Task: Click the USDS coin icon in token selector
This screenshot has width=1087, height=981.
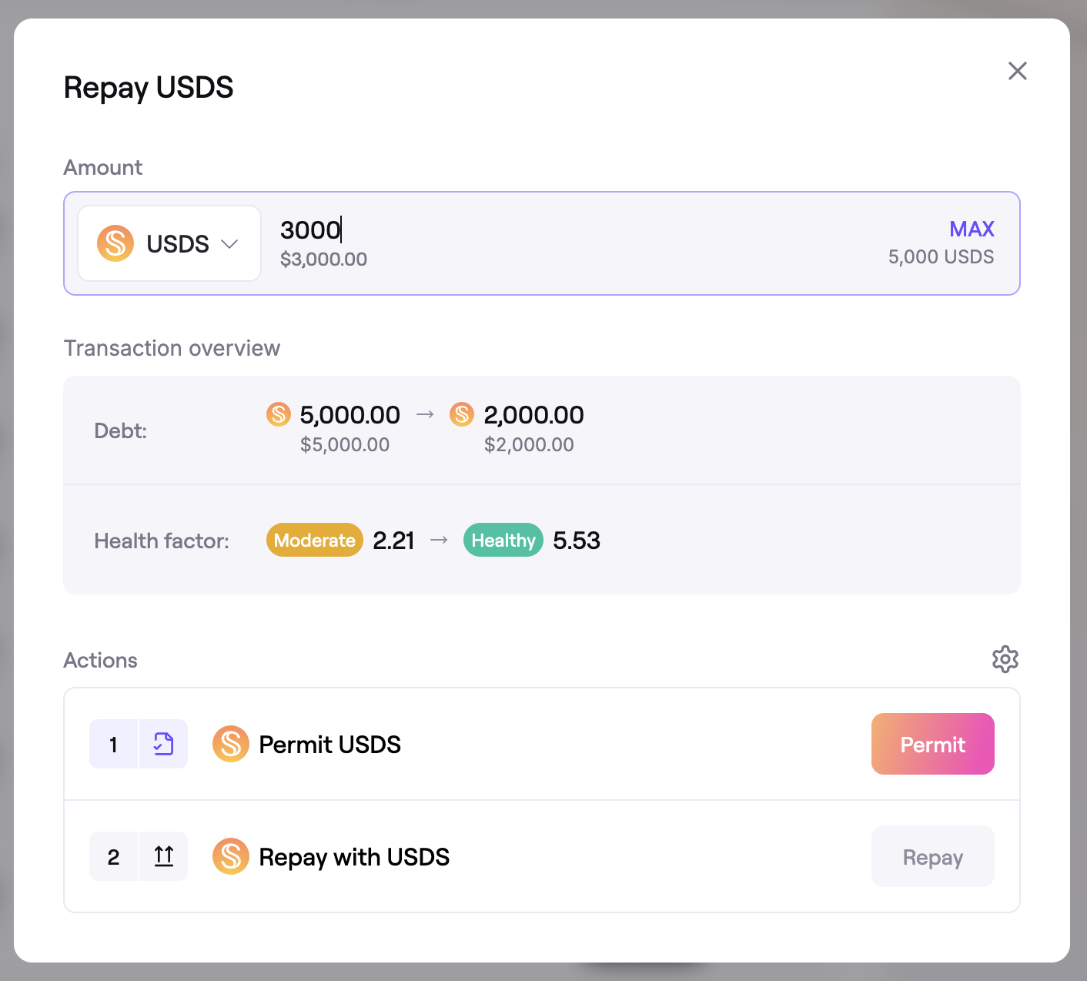Action: pyautogui.click(x=115, y=243)
